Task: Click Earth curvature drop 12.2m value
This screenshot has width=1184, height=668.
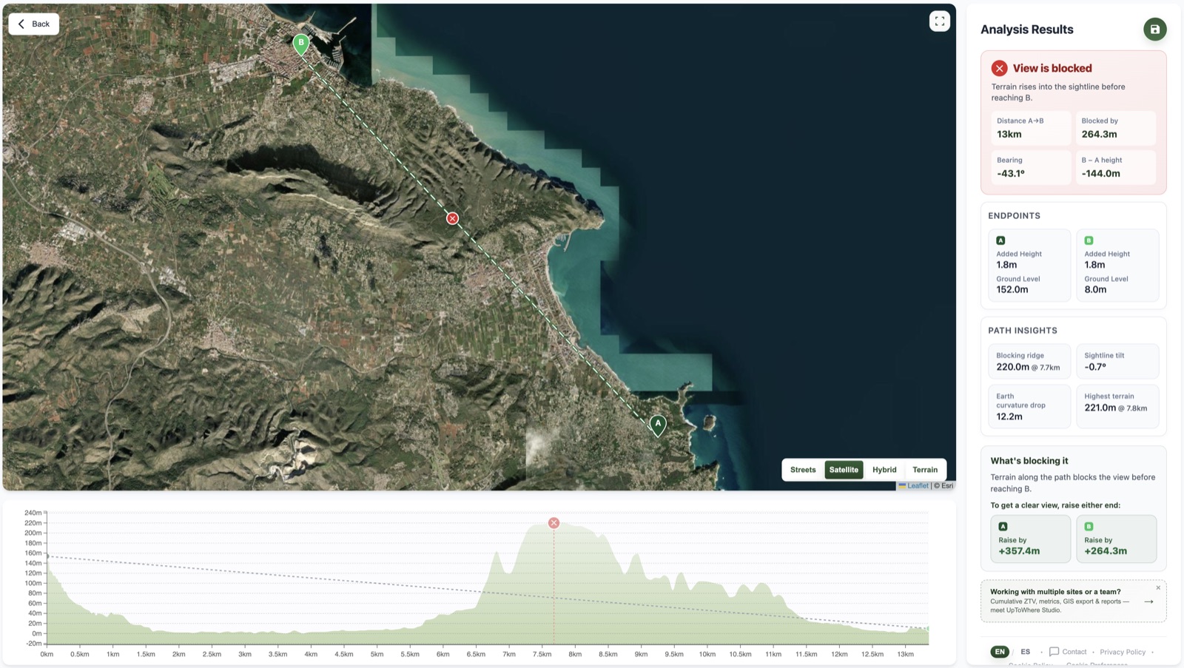Action: pyautogui.click(x=1009, y=416)
